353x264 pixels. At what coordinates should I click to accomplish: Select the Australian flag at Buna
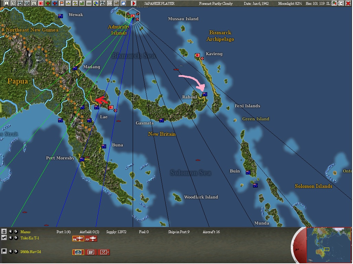pos(104,146)
